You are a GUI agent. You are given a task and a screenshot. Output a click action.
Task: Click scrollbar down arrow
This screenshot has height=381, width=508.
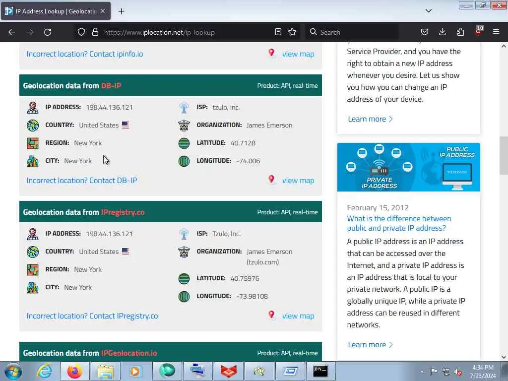504,357
